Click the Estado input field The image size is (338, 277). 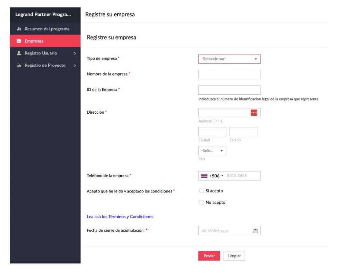pos(243,132)
